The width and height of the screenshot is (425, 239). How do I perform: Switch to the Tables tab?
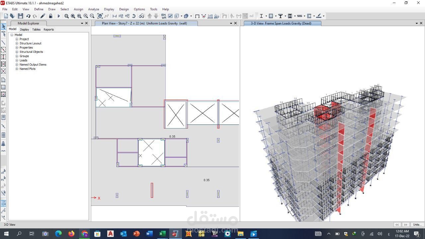tap(36, 30)
